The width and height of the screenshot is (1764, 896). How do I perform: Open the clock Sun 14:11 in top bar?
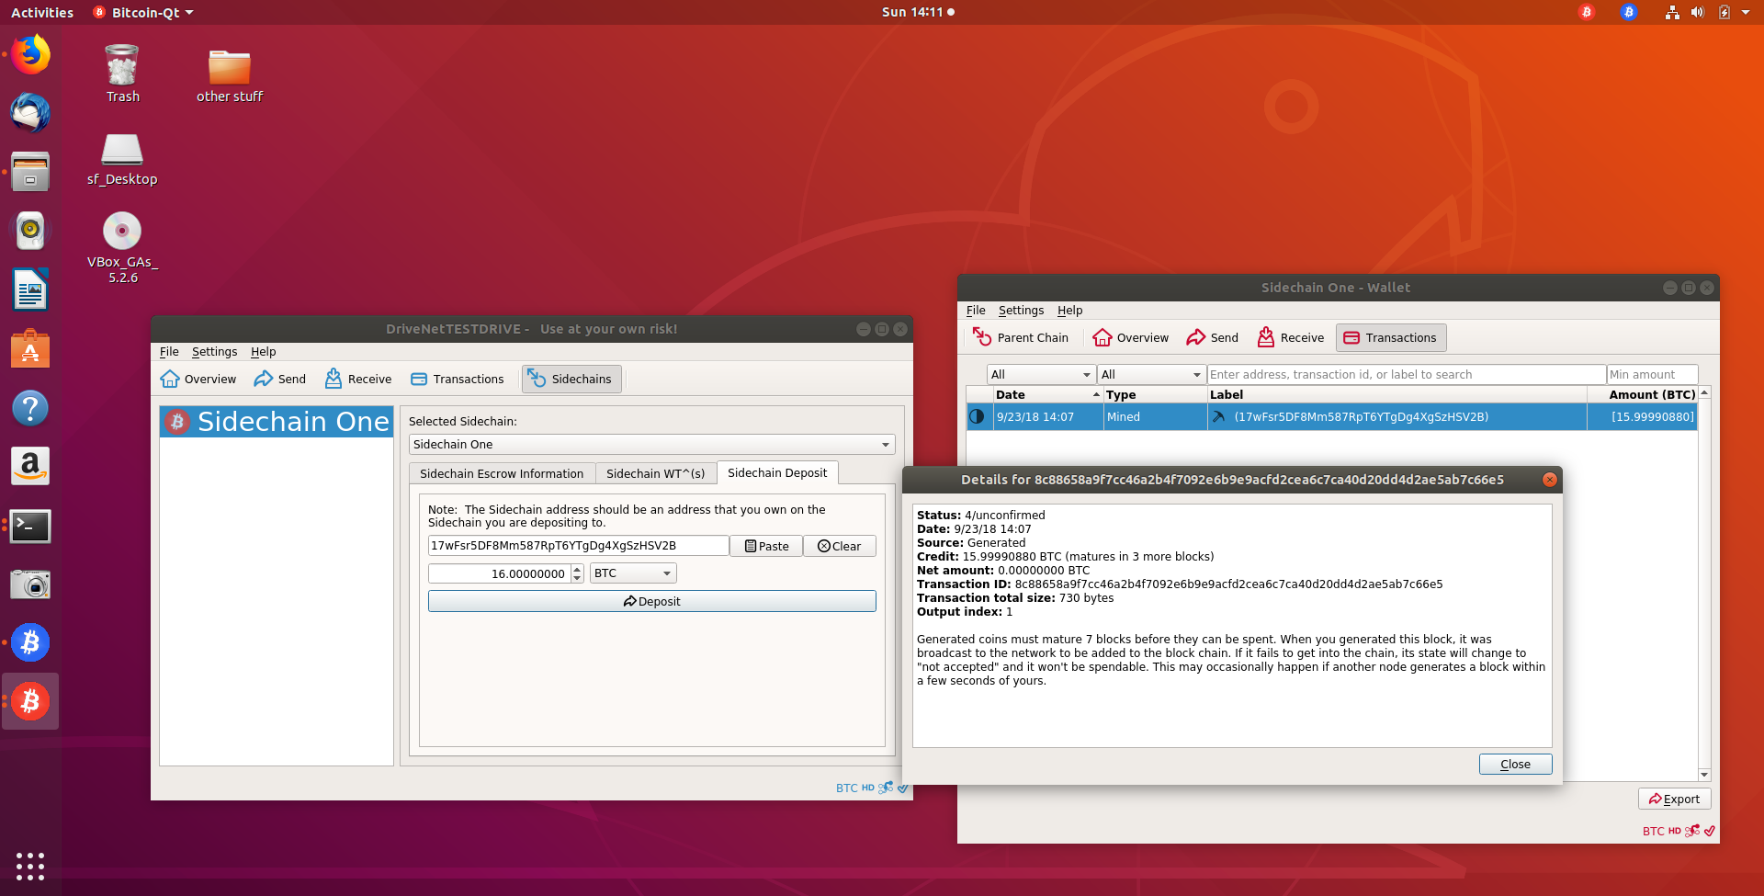918,12
